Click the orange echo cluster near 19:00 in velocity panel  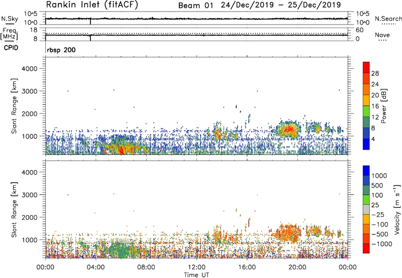click(287, 233)
